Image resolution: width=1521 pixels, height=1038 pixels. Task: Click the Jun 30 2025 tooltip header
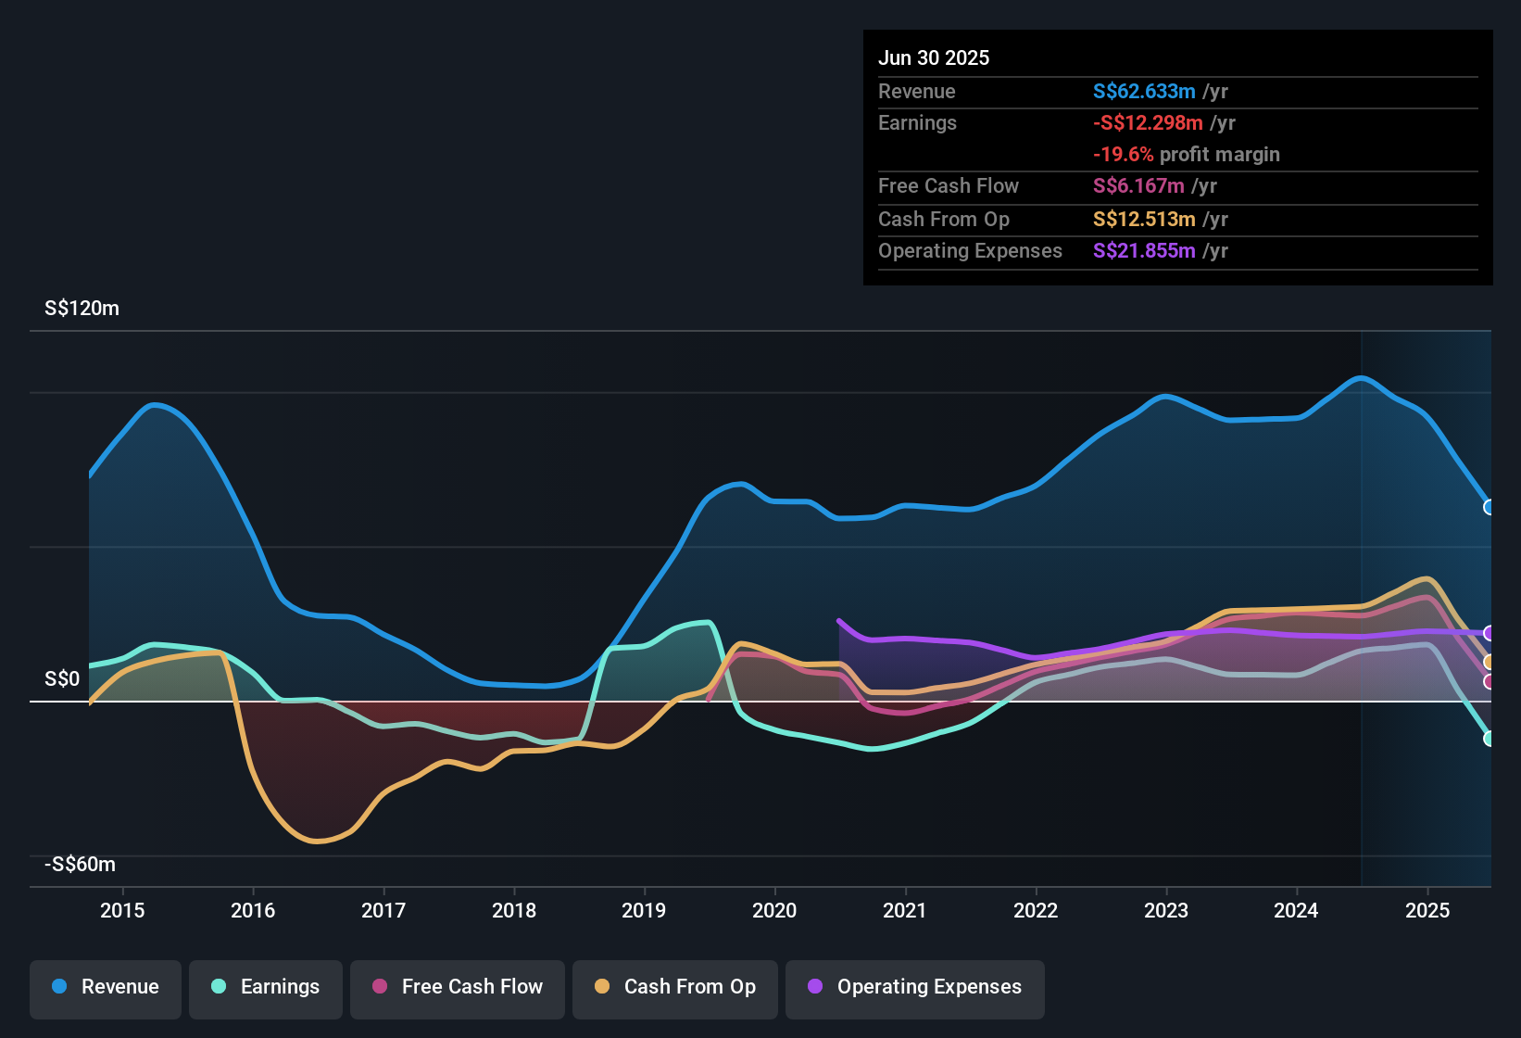(935, 57)
